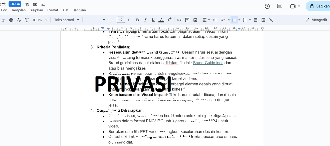Image resolution: width=330 pixels, height=146 pixels.
Task: Add a comment from toolbar
Action: 187,20
